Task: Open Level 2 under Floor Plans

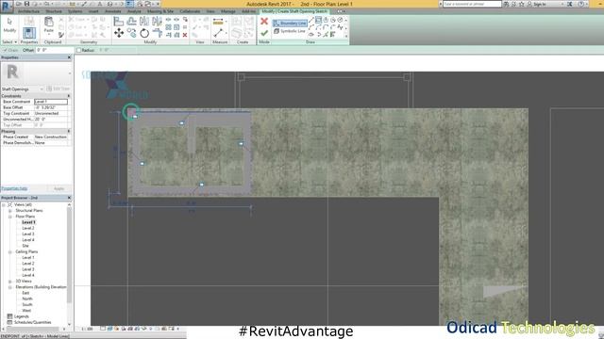Action: point(28,228)
